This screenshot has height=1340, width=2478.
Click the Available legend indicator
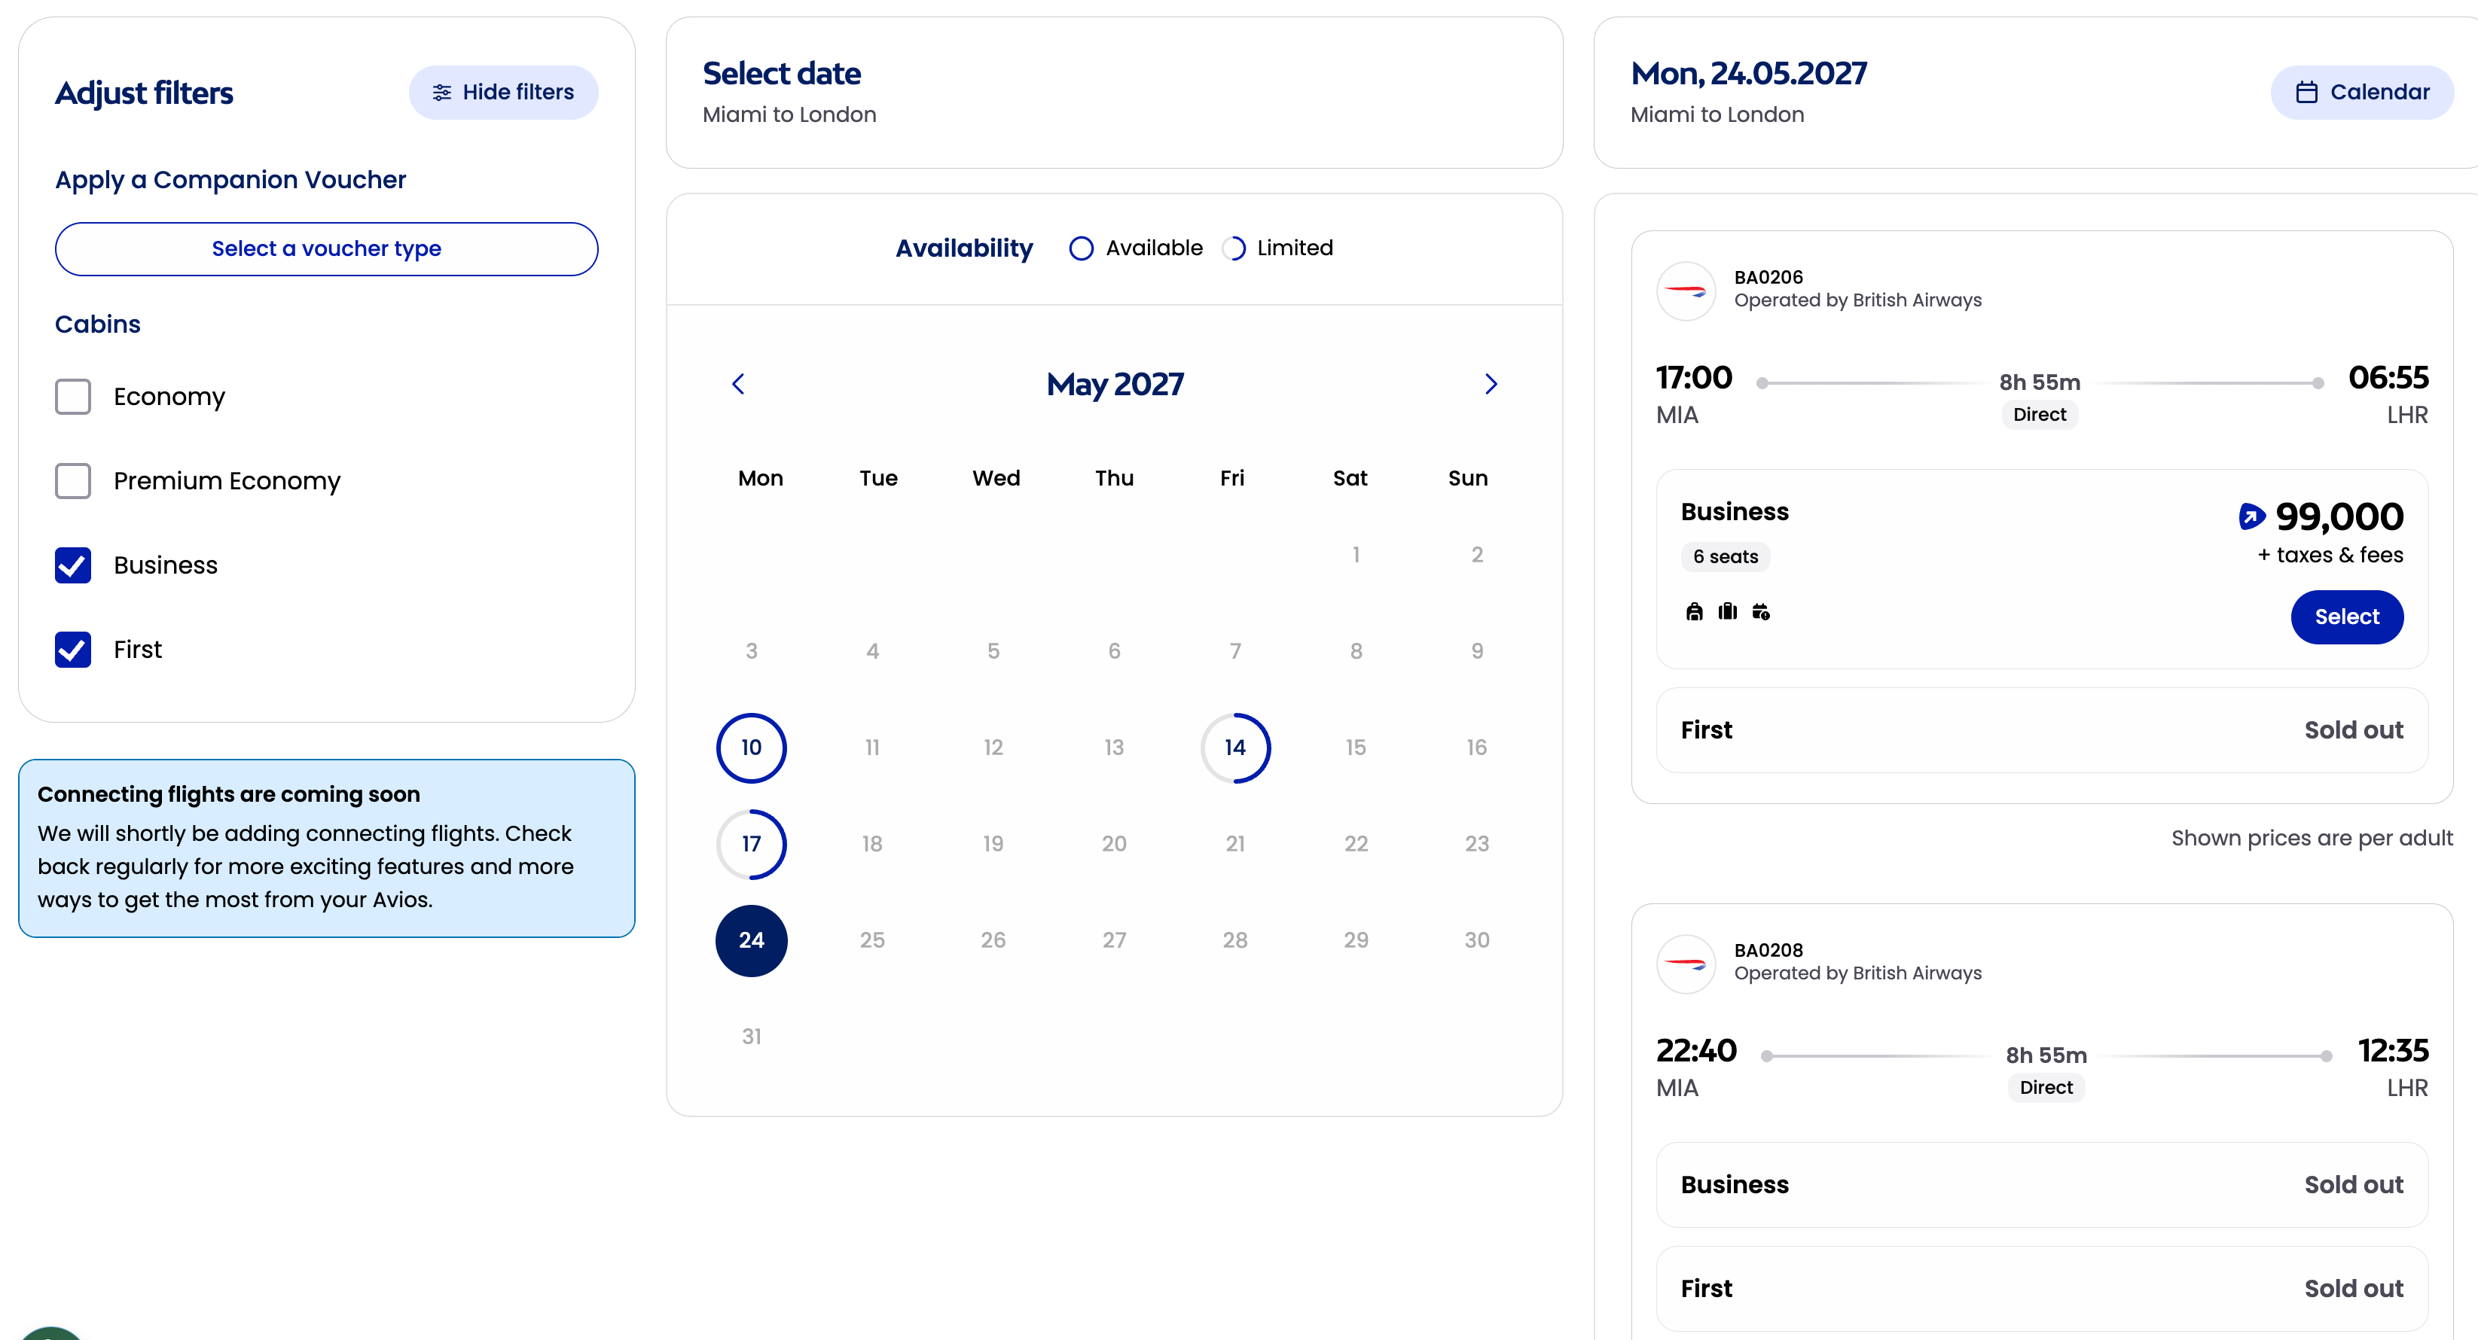click(1082, 248)
